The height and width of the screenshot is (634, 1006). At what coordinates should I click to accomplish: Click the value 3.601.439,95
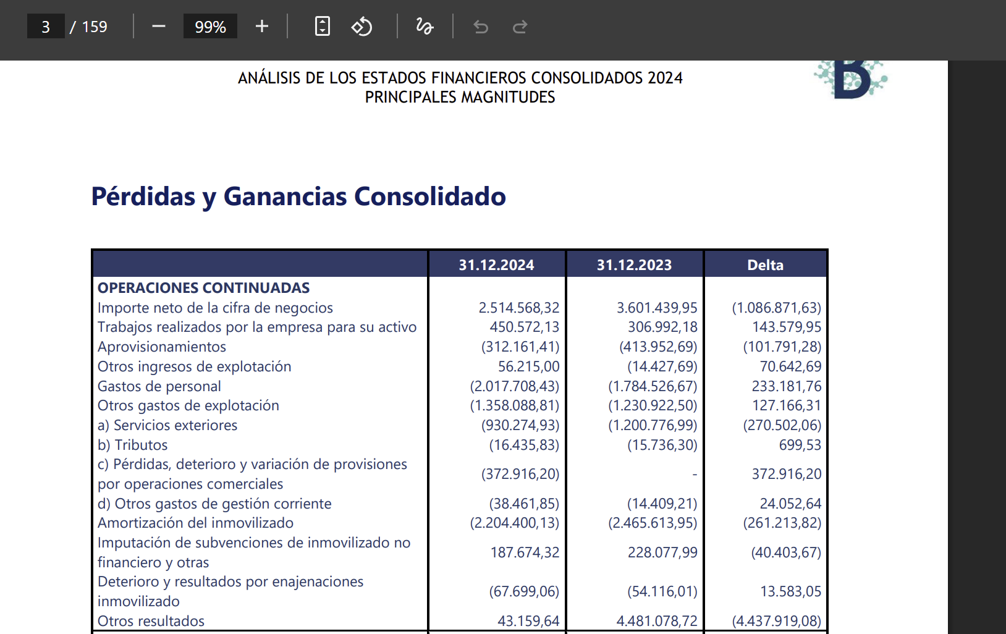click(657, 308)
